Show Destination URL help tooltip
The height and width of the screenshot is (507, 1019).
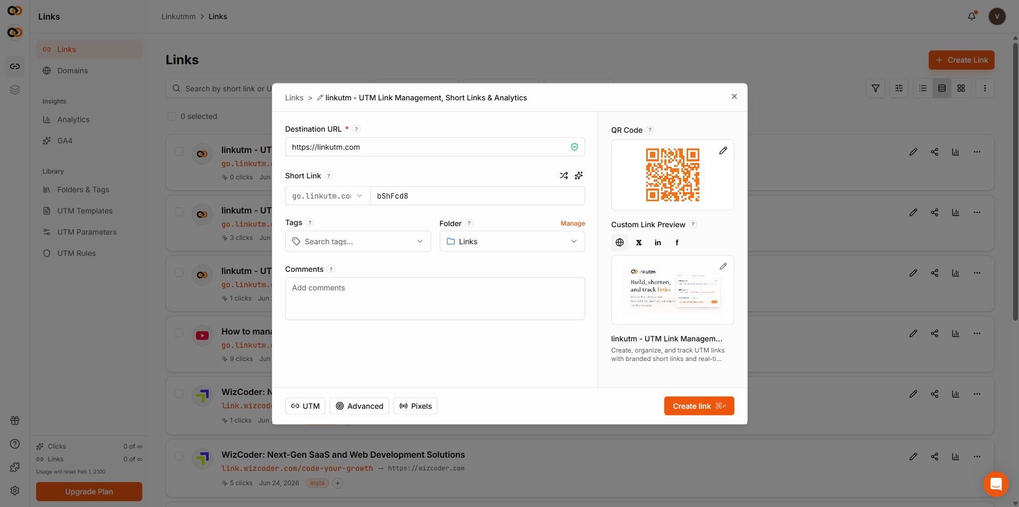coord(356,129)
